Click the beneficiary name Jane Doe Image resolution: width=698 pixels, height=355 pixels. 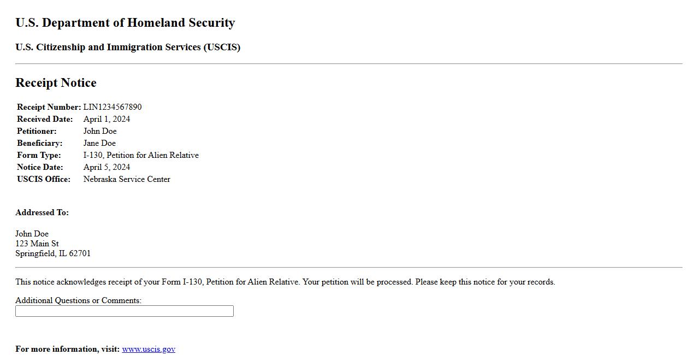pos(99,143)
